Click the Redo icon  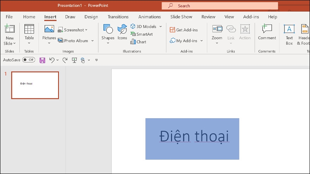pos(65,60)
